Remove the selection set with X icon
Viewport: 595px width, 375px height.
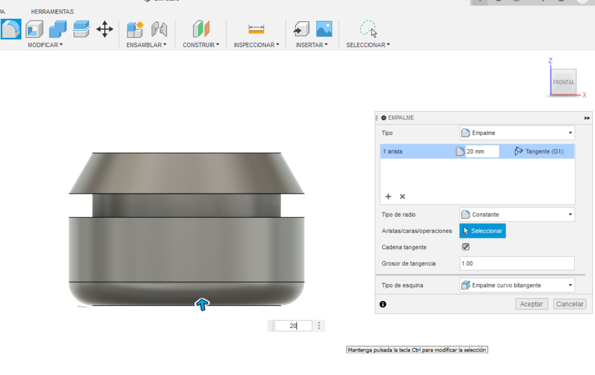coord(403,196)
